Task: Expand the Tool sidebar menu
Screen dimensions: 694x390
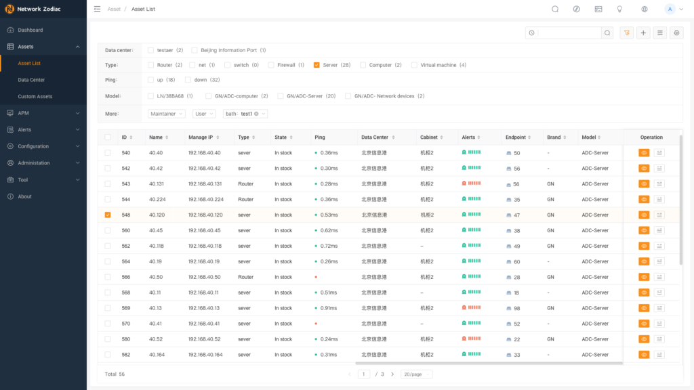Action: (43, 179)
